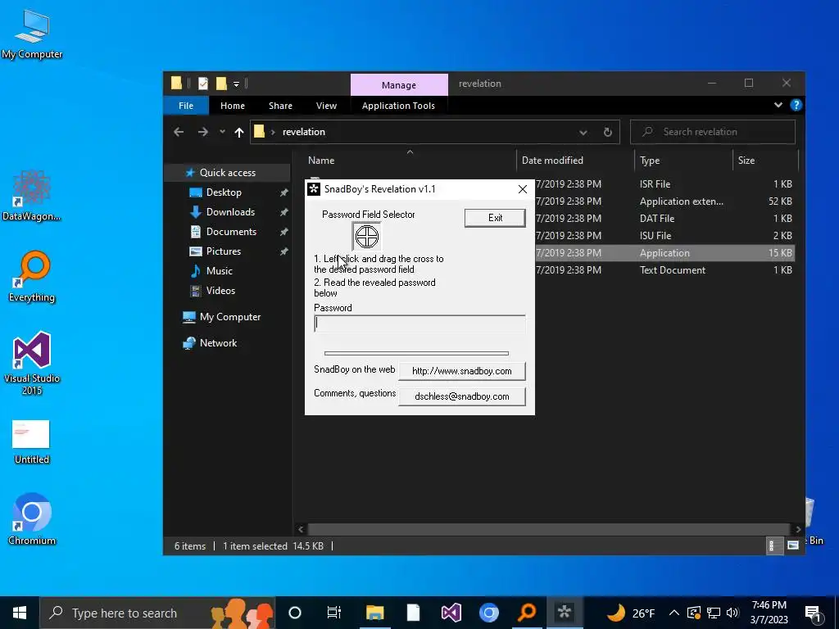Expand the address bar history dropdown
This screenshot has width=839, height=629.
click(583, 132)
